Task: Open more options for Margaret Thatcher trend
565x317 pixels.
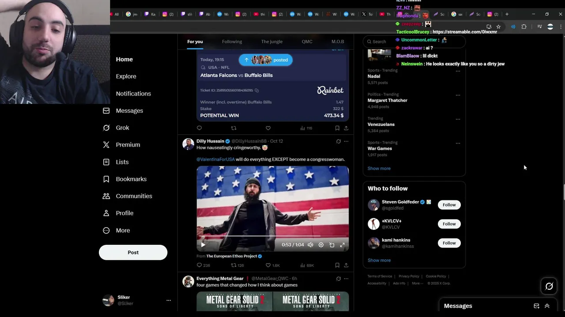Action: click(458, 95)
